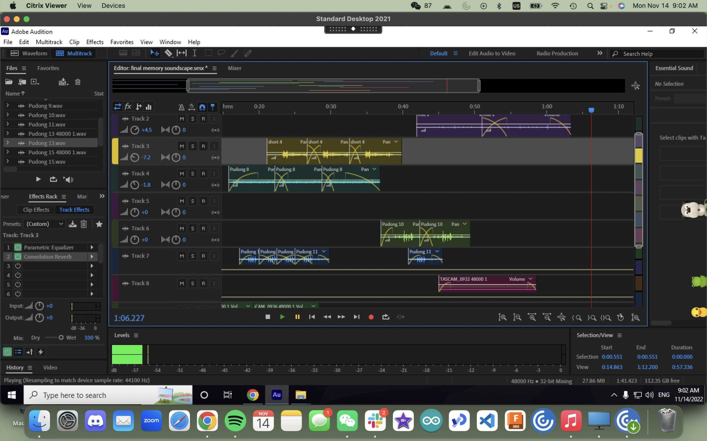This screenshot has width=707, height=441.
Task: Click Track 3 volume knob
Action: (134, 157)
